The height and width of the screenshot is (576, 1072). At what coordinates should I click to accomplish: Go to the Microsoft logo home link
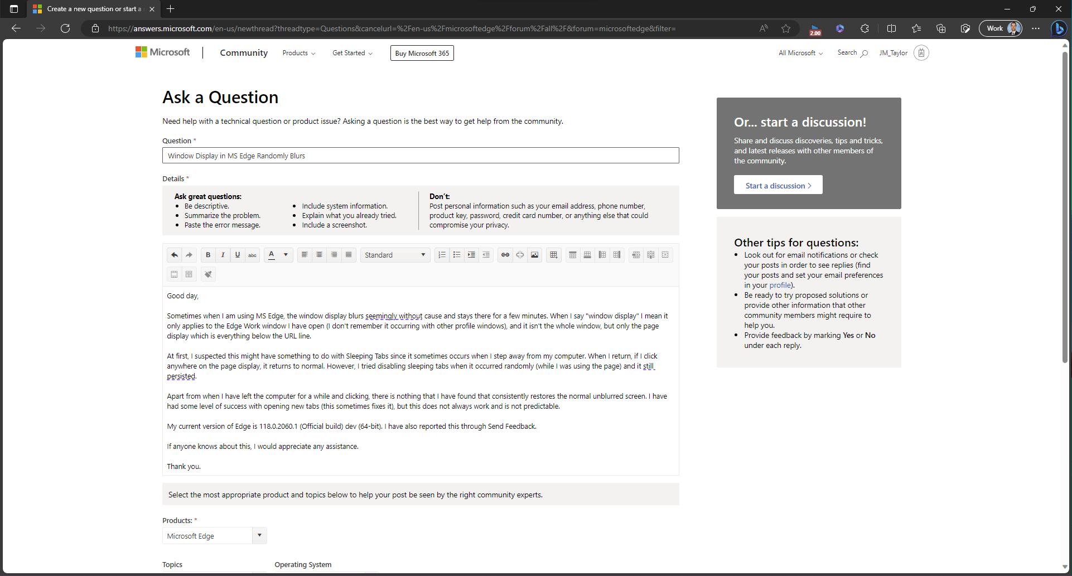click(x=162, y=52)
